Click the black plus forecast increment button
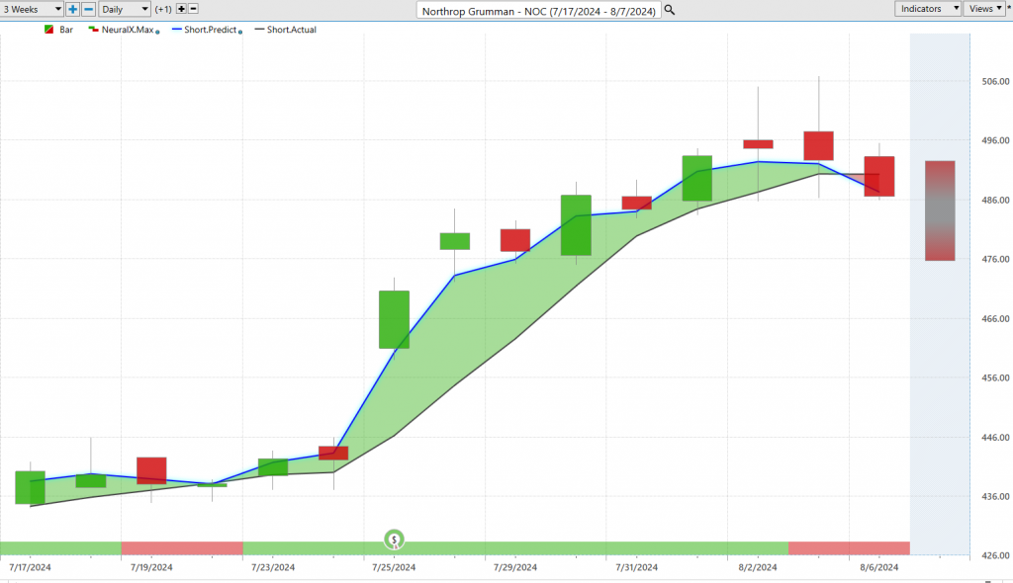Screen dimensions: 1013x583 click(182, 9)
